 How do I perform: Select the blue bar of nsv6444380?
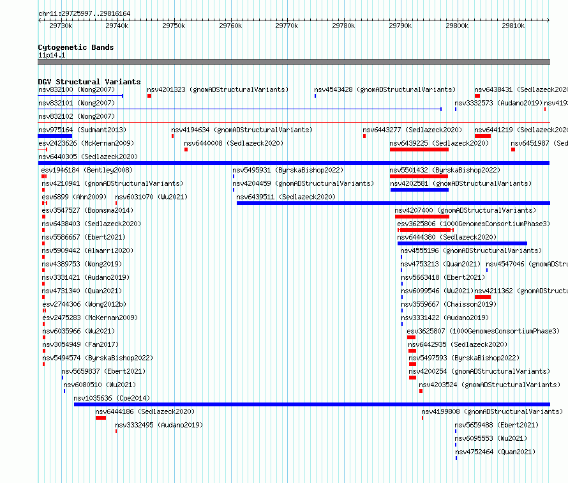click(462, 243)
